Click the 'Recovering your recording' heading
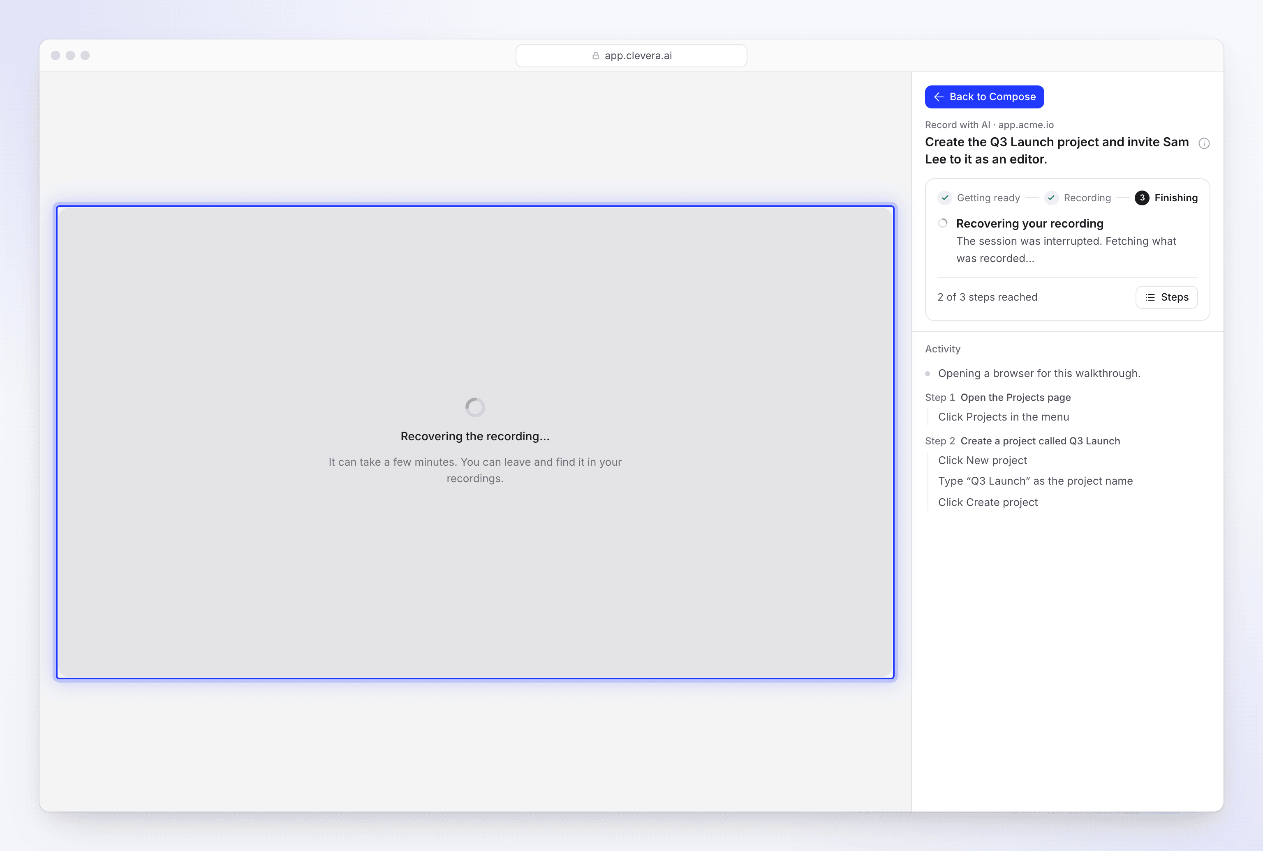Viewport: 1263px width, 851px height. tap(1029, 223)
